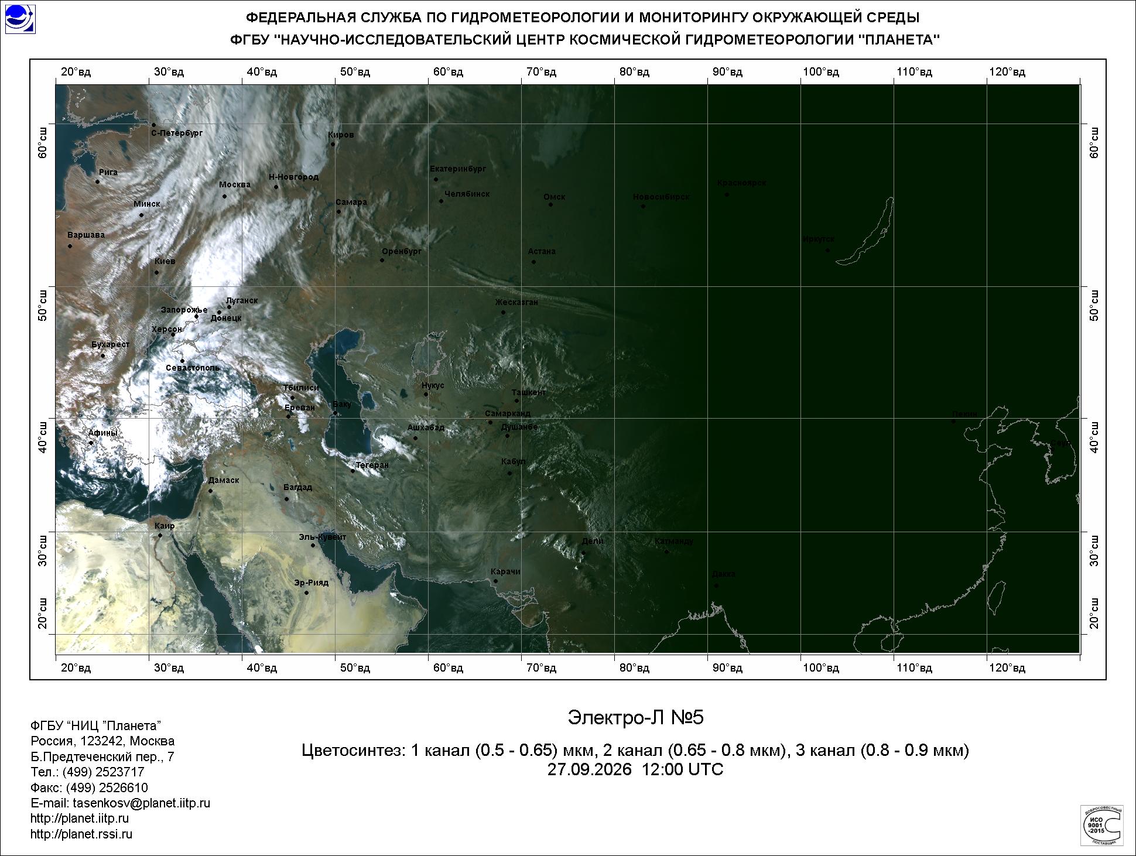This screenshot has height=856, width=1136.
Task: Select the Дели city marker
Action: point(583,553)
